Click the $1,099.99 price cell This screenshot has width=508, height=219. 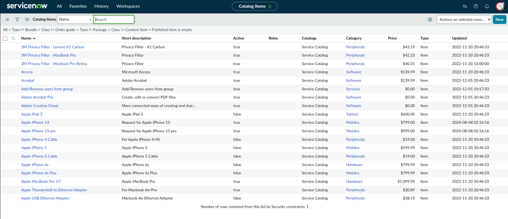point(406,181)
